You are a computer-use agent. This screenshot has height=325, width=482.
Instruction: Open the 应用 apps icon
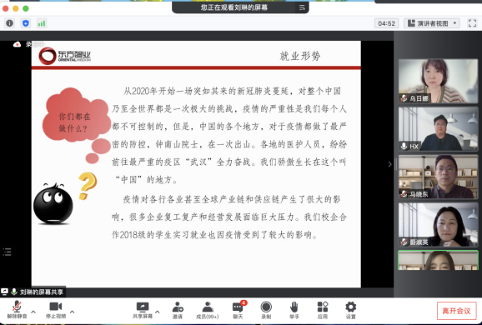[x=323, y=310]
